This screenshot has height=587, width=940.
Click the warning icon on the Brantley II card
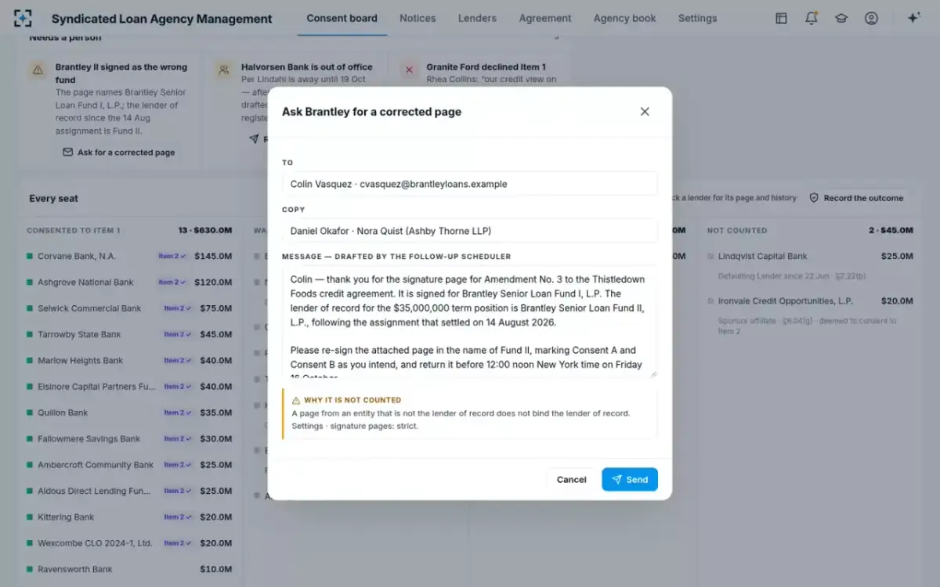pyautogui.click(x=38, y=70)
